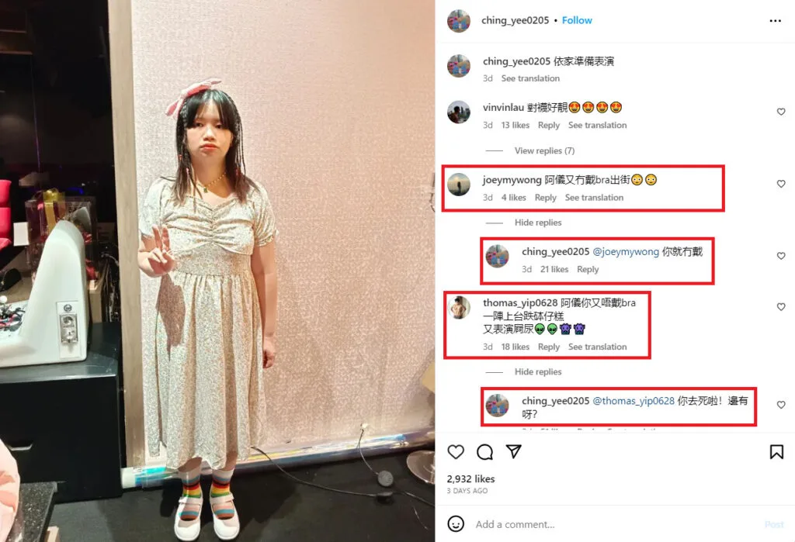See translation of the post caption
Screen dimensions: 795x542
click(x=530, y=78)
